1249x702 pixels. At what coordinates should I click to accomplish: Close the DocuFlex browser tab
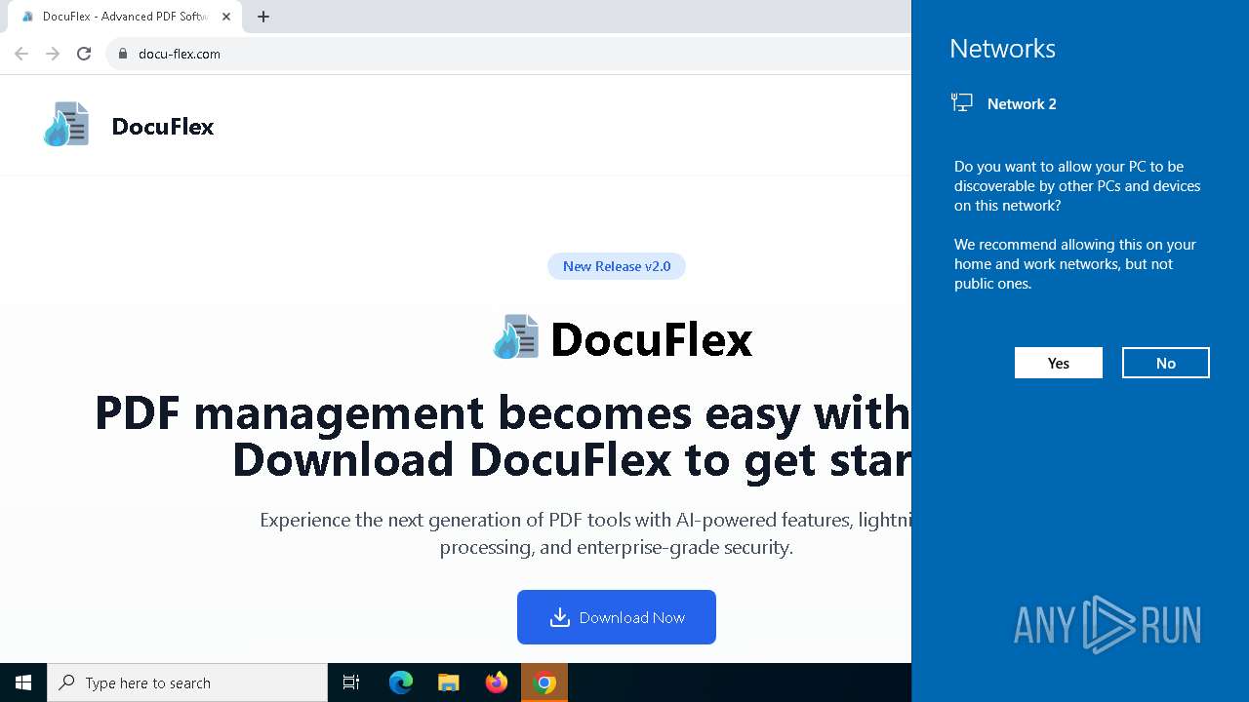coord(226,17)
